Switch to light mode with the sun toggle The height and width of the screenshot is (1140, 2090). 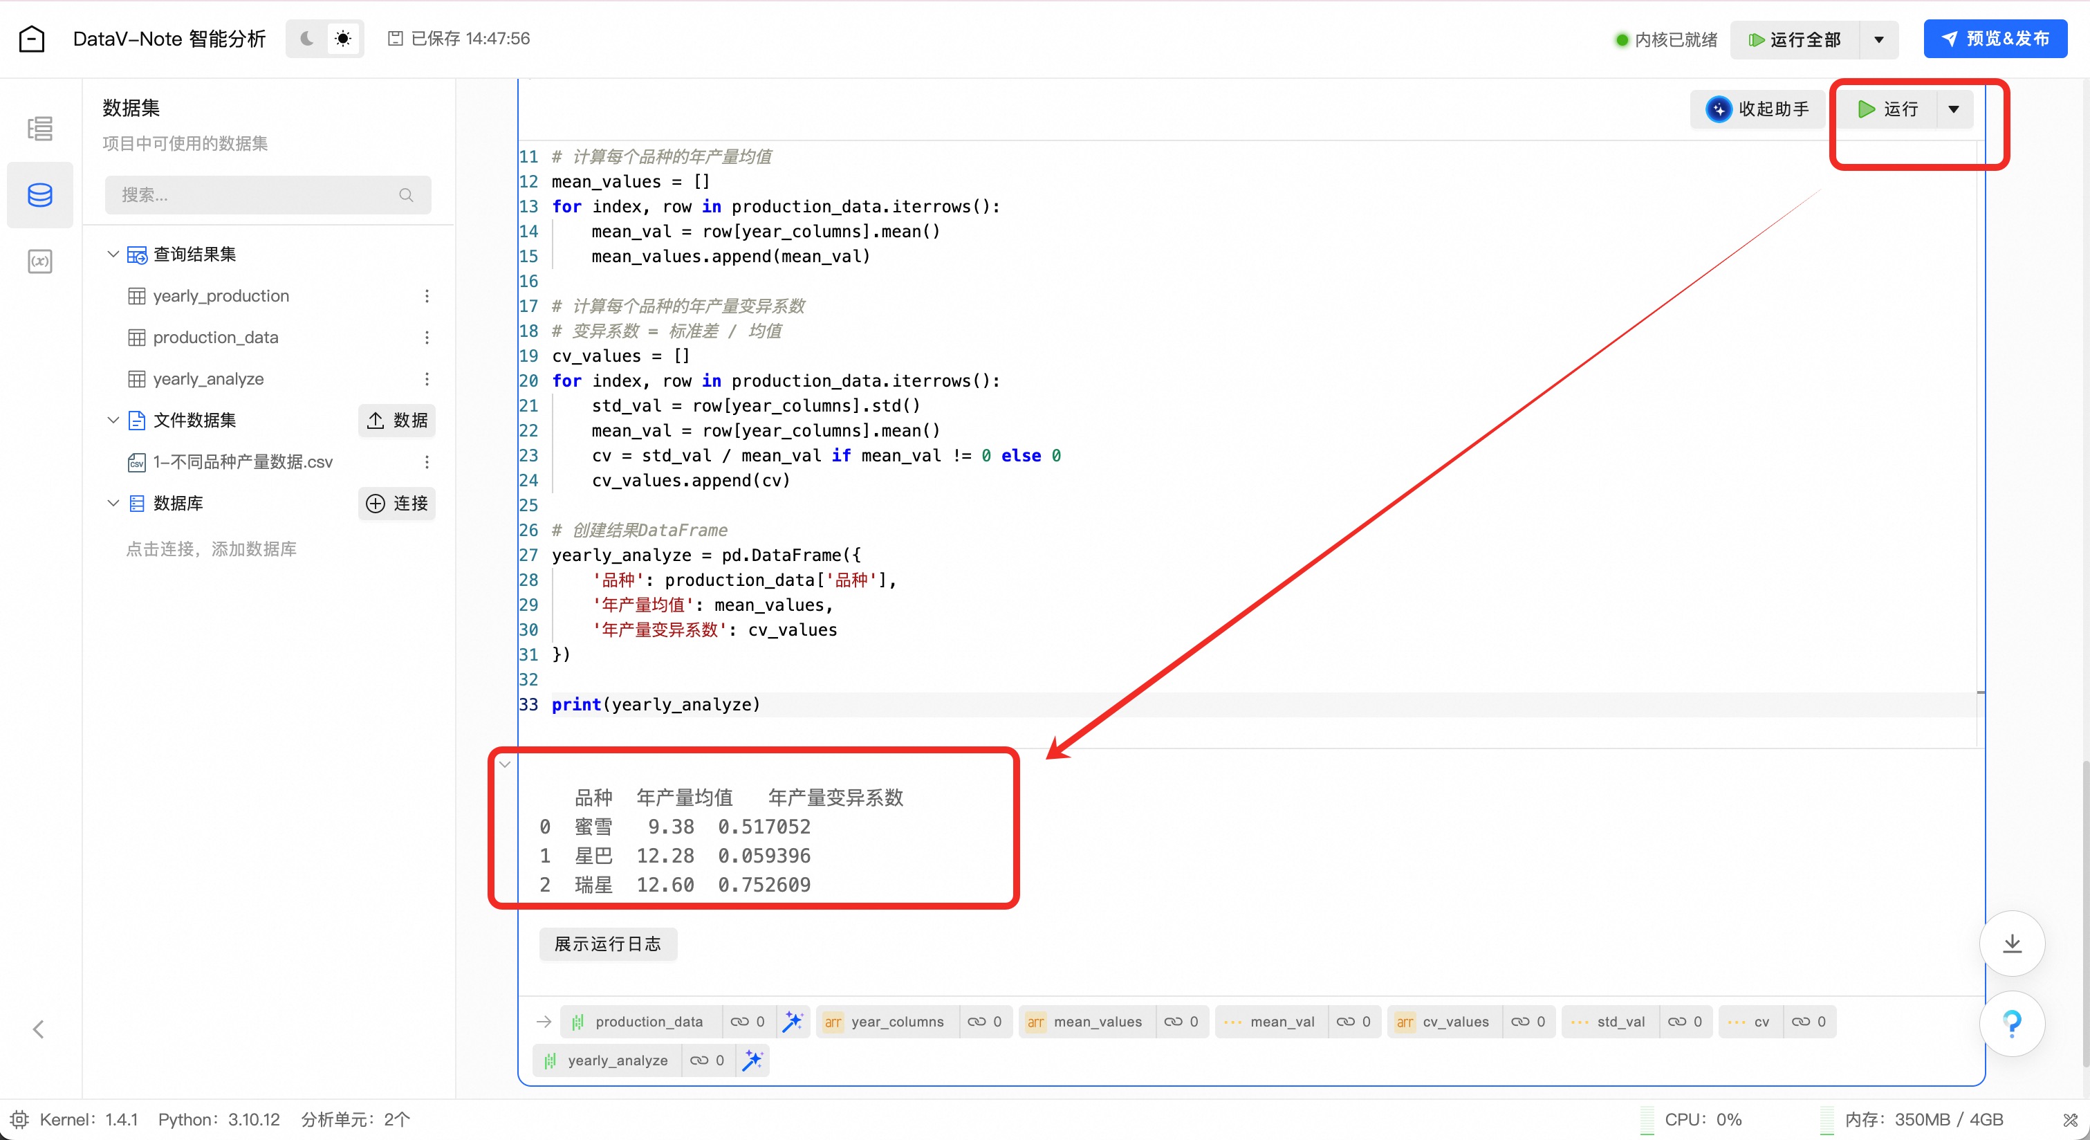point(343,39)
